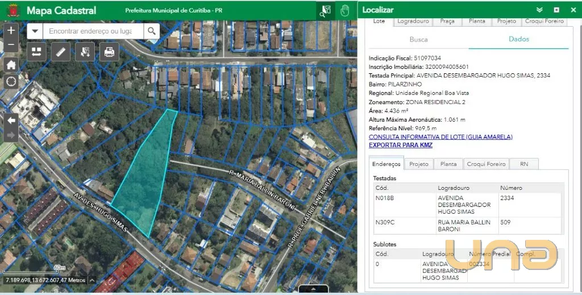Click the Exportar para KMZ link
The height and width of the screenshot is (295, 582).
tap(400, 146)
